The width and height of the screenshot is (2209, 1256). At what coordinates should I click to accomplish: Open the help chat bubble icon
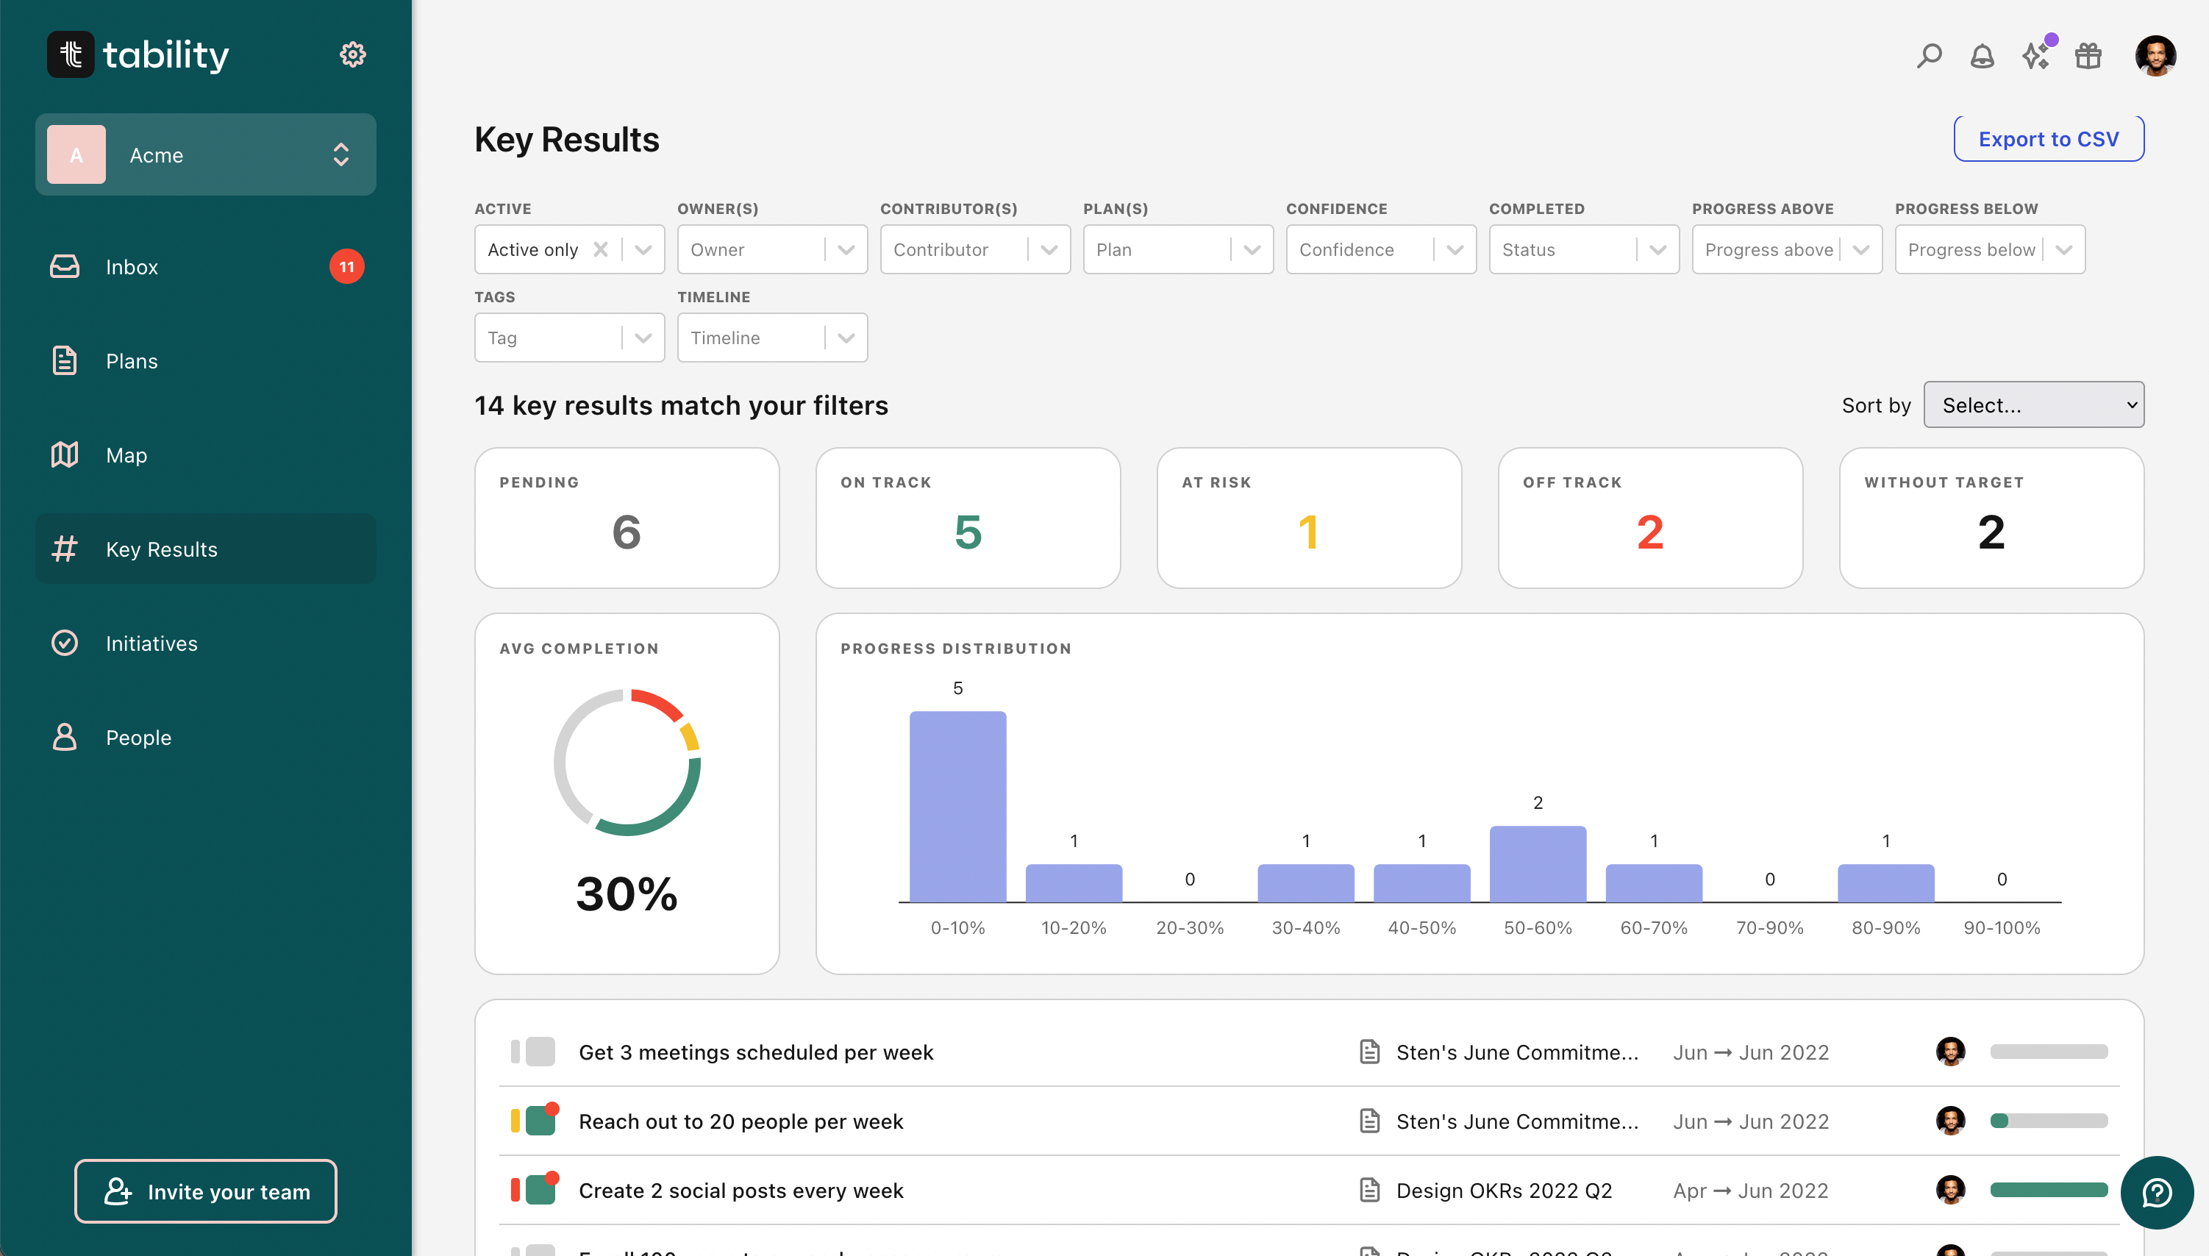(x=2156, y=1192)
